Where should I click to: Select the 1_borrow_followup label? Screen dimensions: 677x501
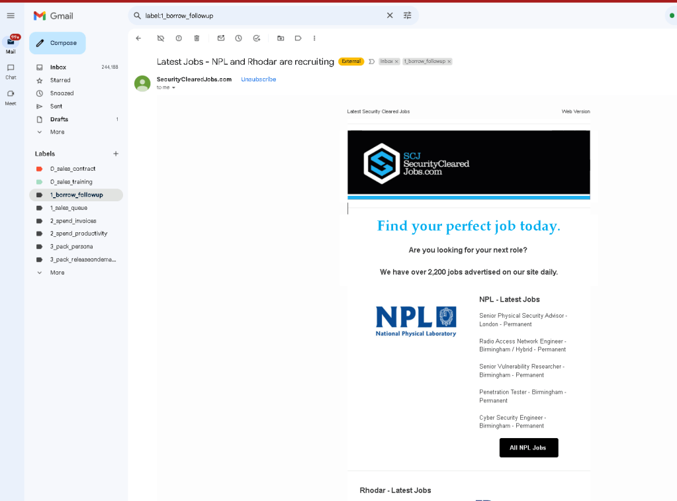point(76,195)
